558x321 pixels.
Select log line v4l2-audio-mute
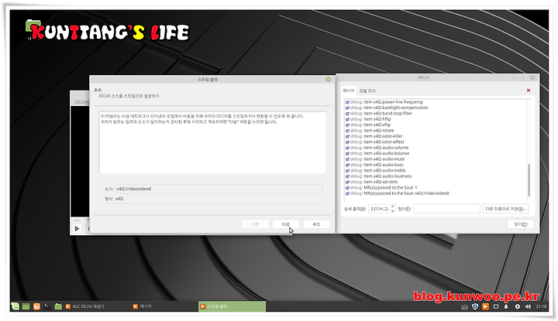375,159
